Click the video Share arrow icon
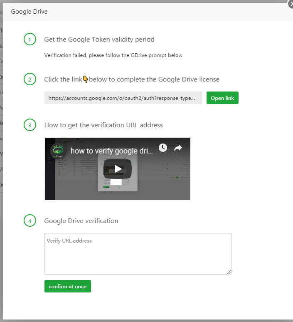The height and width of the screenshot is (322, 293). [x=178, y=148]
